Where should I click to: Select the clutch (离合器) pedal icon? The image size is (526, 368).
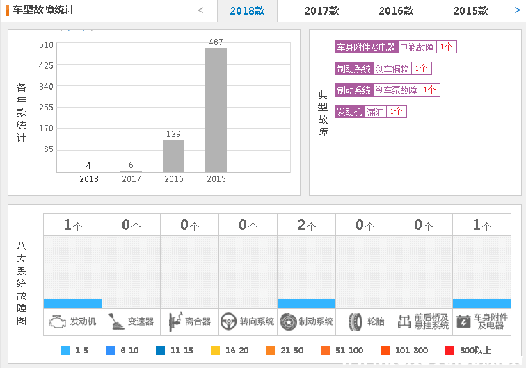click(x=174, y=322)
